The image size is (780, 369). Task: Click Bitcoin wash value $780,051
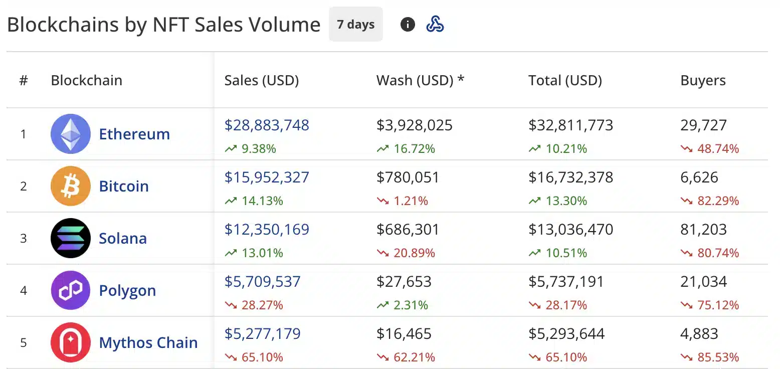408,177
